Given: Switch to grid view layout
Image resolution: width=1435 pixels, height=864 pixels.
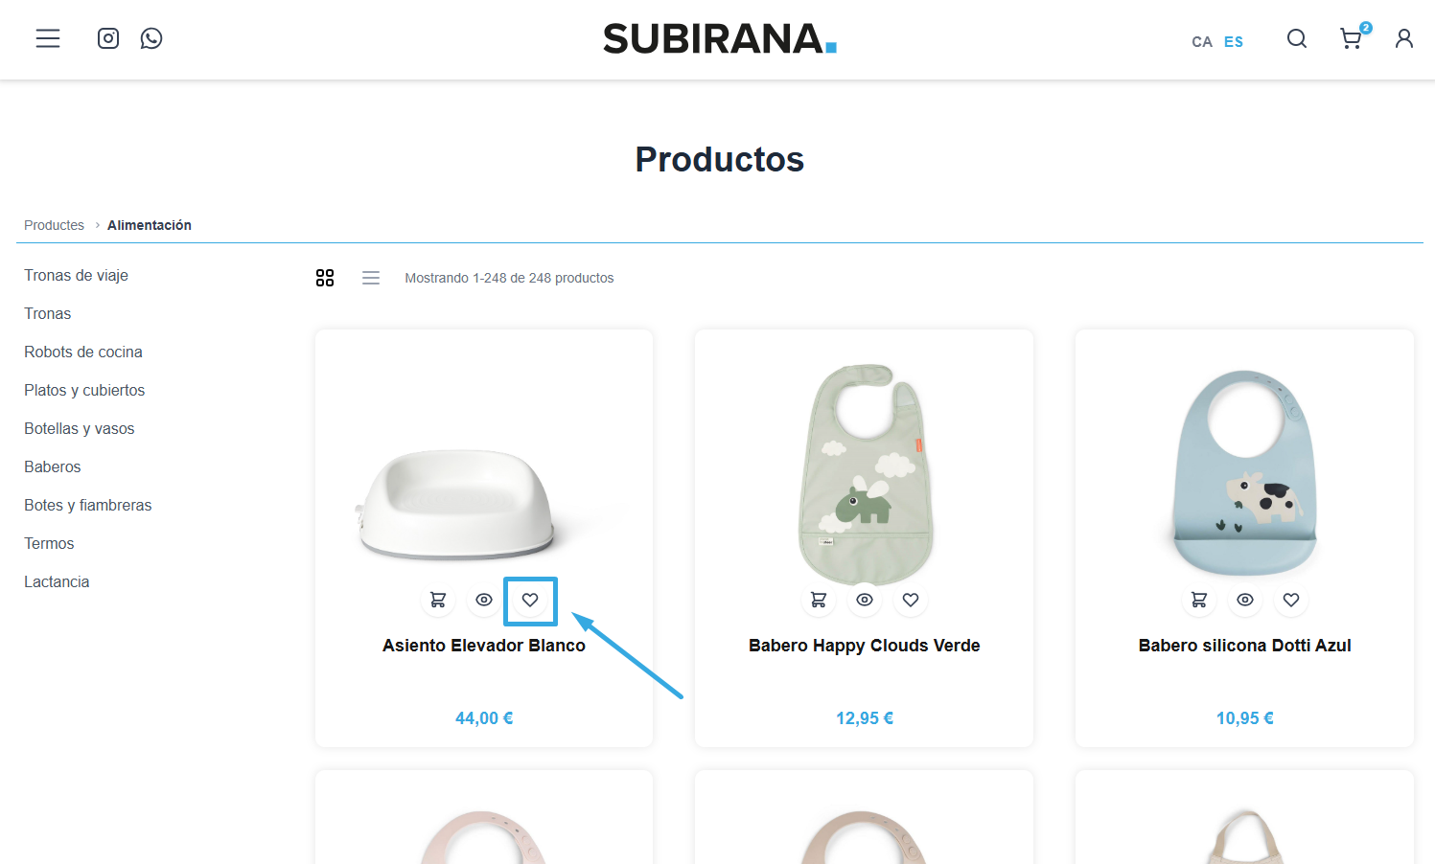Looking at the screenshot, I should click(x=325, y=278).
